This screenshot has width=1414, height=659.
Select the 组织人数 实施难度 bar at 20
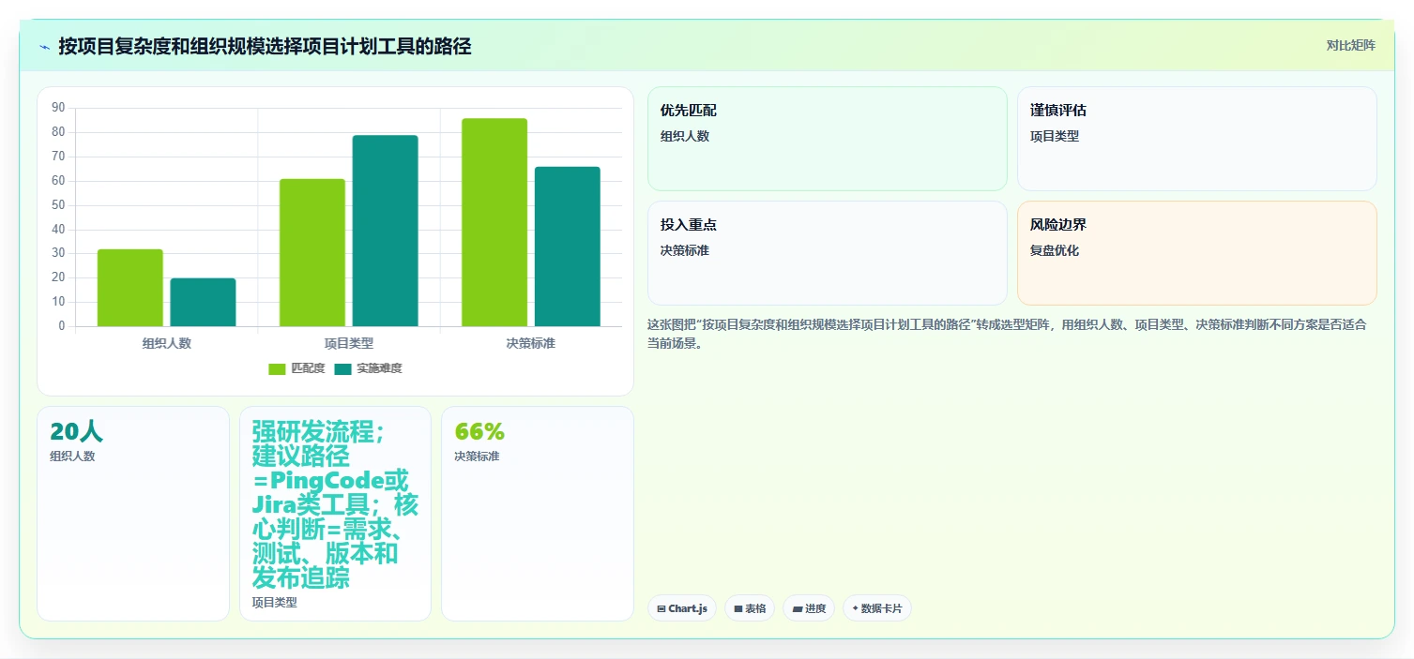[203, 302]
